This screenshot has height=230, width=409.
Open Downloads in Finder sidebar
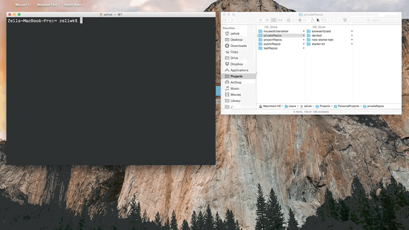(238, 46)
